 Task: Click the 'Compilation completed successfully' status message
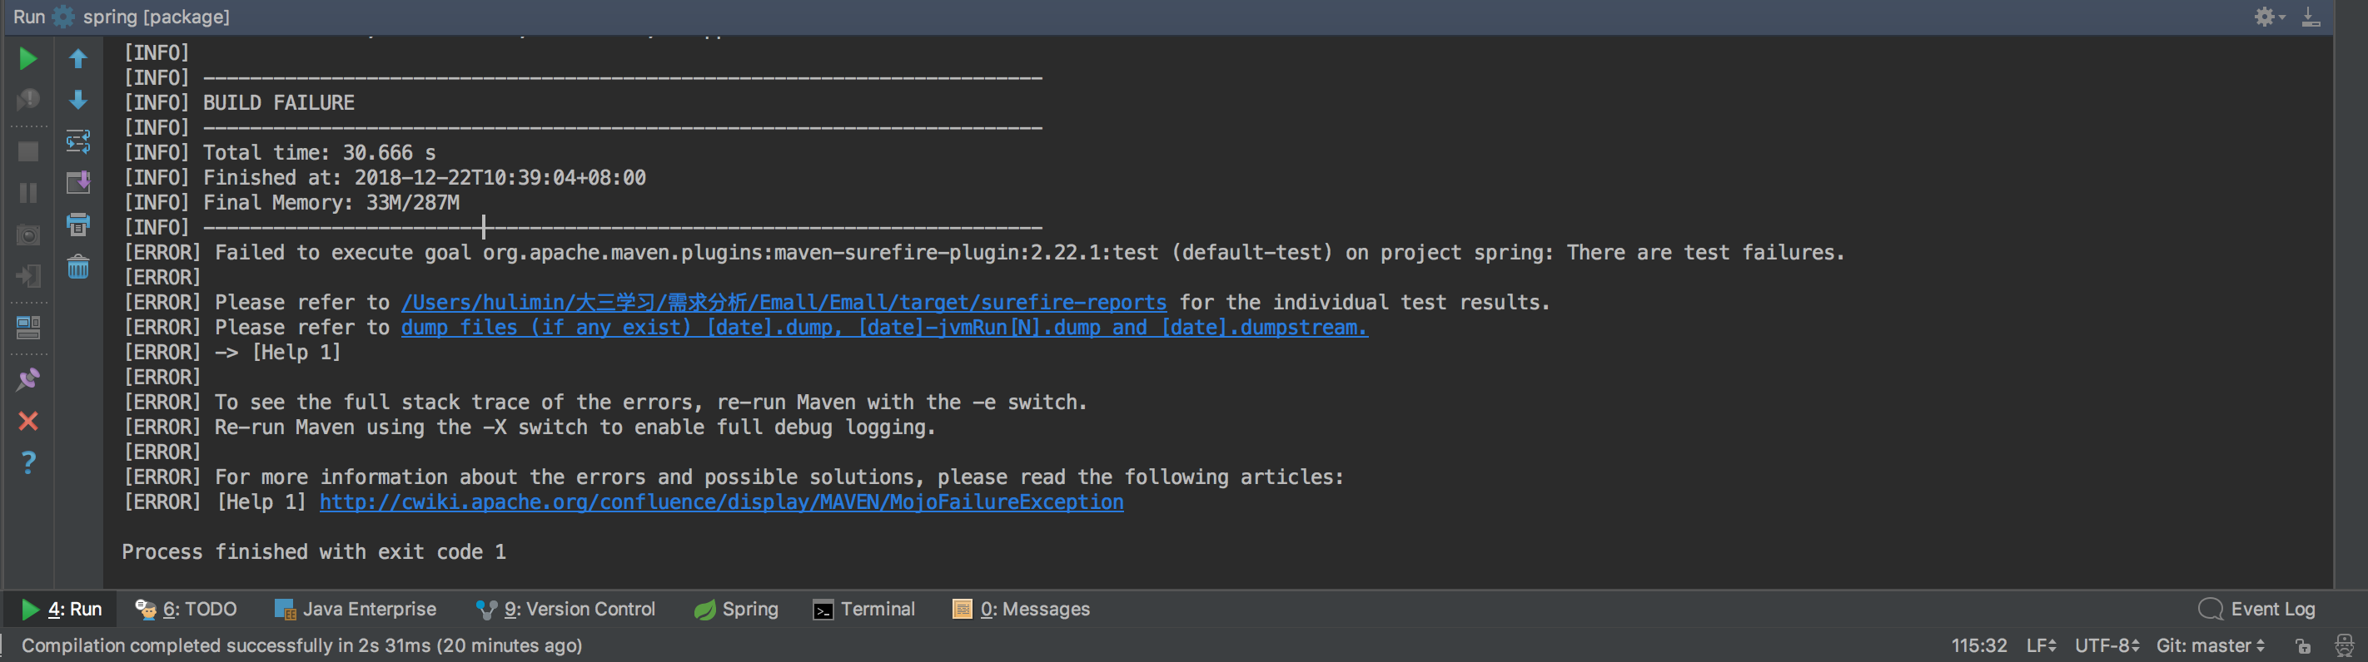pos(301,645)
